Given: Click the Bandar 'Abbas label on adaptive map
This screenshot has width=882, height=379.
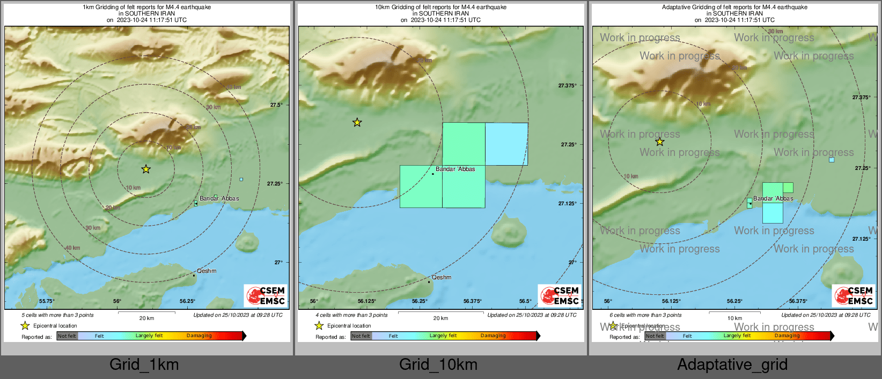Looking at the screenshot, I should click(773, 198).
